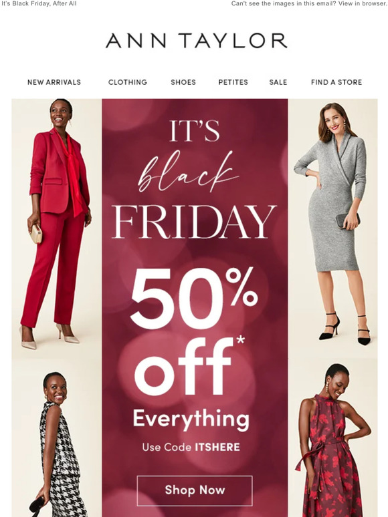This screenshot has height=517, width=388.
Task: Click the Everything promo text
Action: 191,419
